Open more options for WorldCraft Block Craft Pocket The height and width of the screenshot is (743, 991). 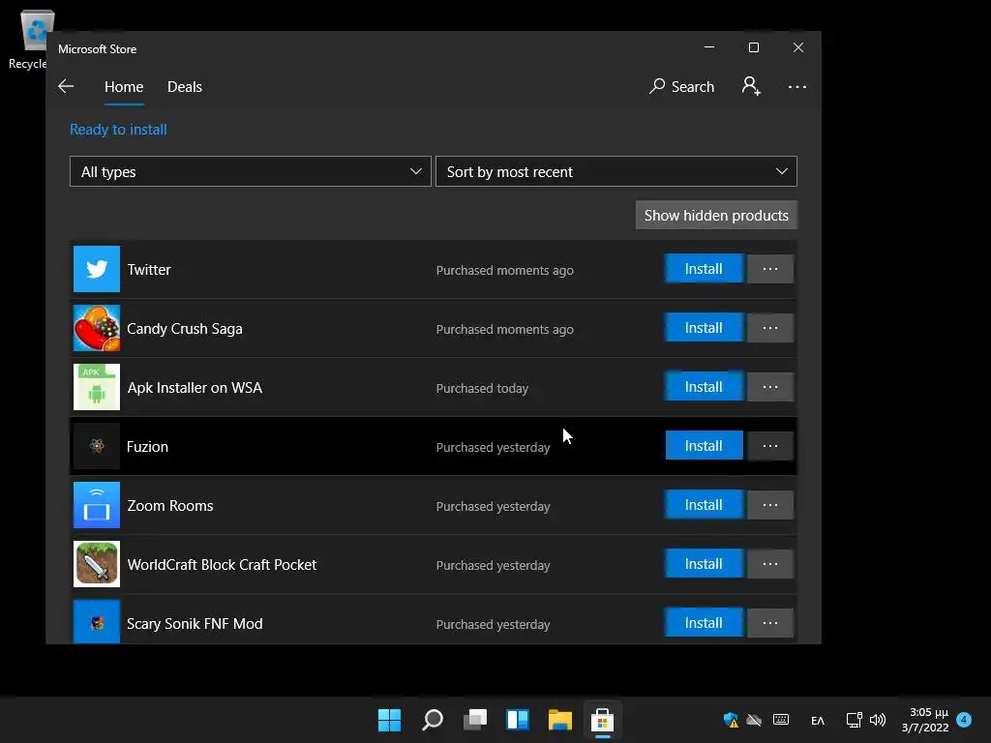point(769,564)
